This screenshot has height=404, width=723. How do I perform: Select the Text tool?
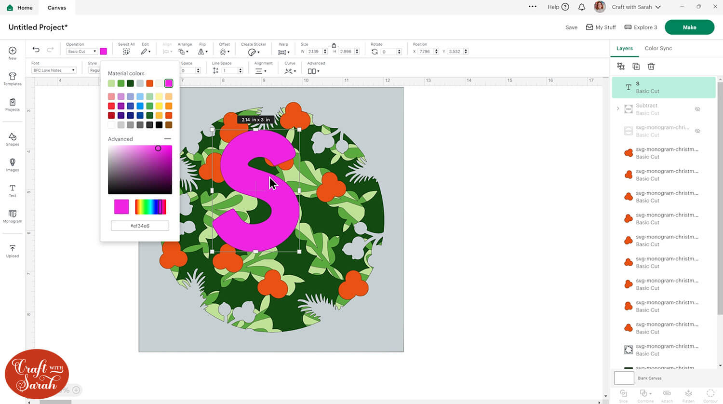pos(13,190)
